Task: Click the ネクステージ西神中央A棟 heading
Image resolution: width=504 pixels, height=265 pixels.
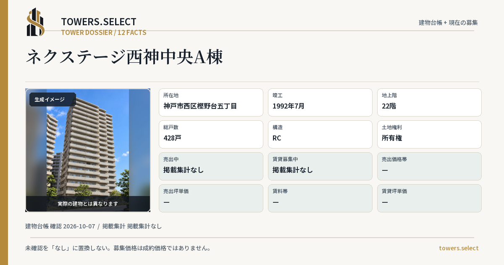Action: coord(124,57)
